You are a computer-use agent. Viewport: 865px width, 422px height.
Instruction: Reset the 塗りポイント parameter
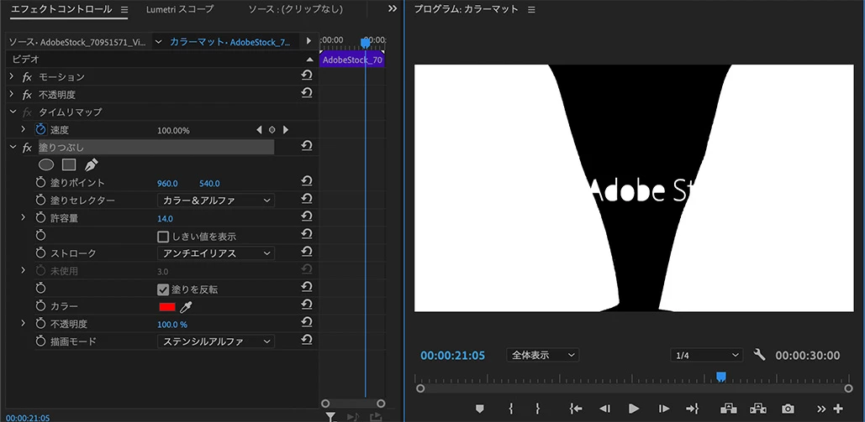click(x=307, y=182)
